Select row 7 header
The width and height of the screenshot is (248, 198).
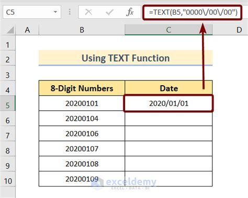tap(7, 134)
